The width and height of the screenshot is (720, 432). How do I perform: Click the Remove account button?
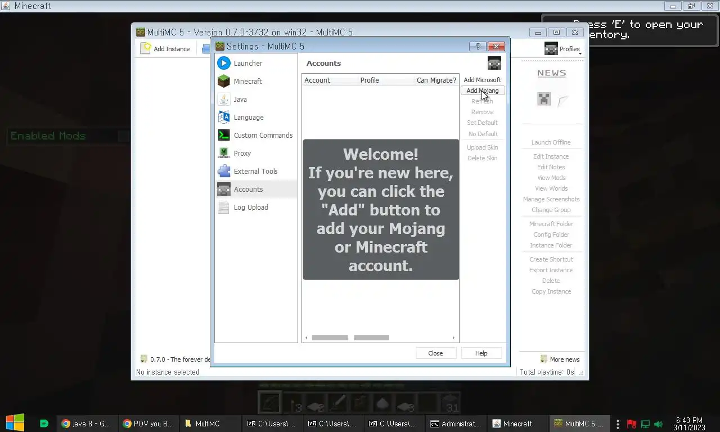(482, 112)
